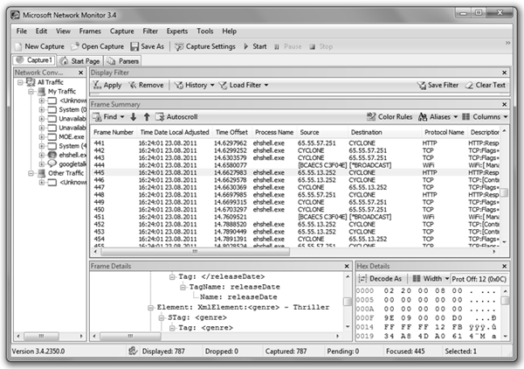
Task: Select the Capture1 tab
Action: [x=34, y=60]
